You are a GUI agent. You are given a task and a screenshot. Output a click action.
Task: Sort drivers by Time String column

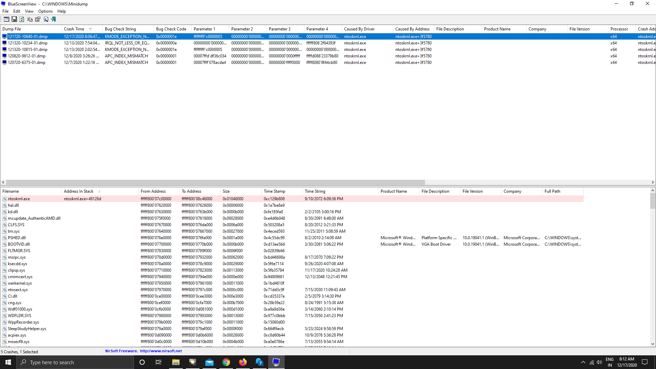pyautogui.click(x=340, y=191)
